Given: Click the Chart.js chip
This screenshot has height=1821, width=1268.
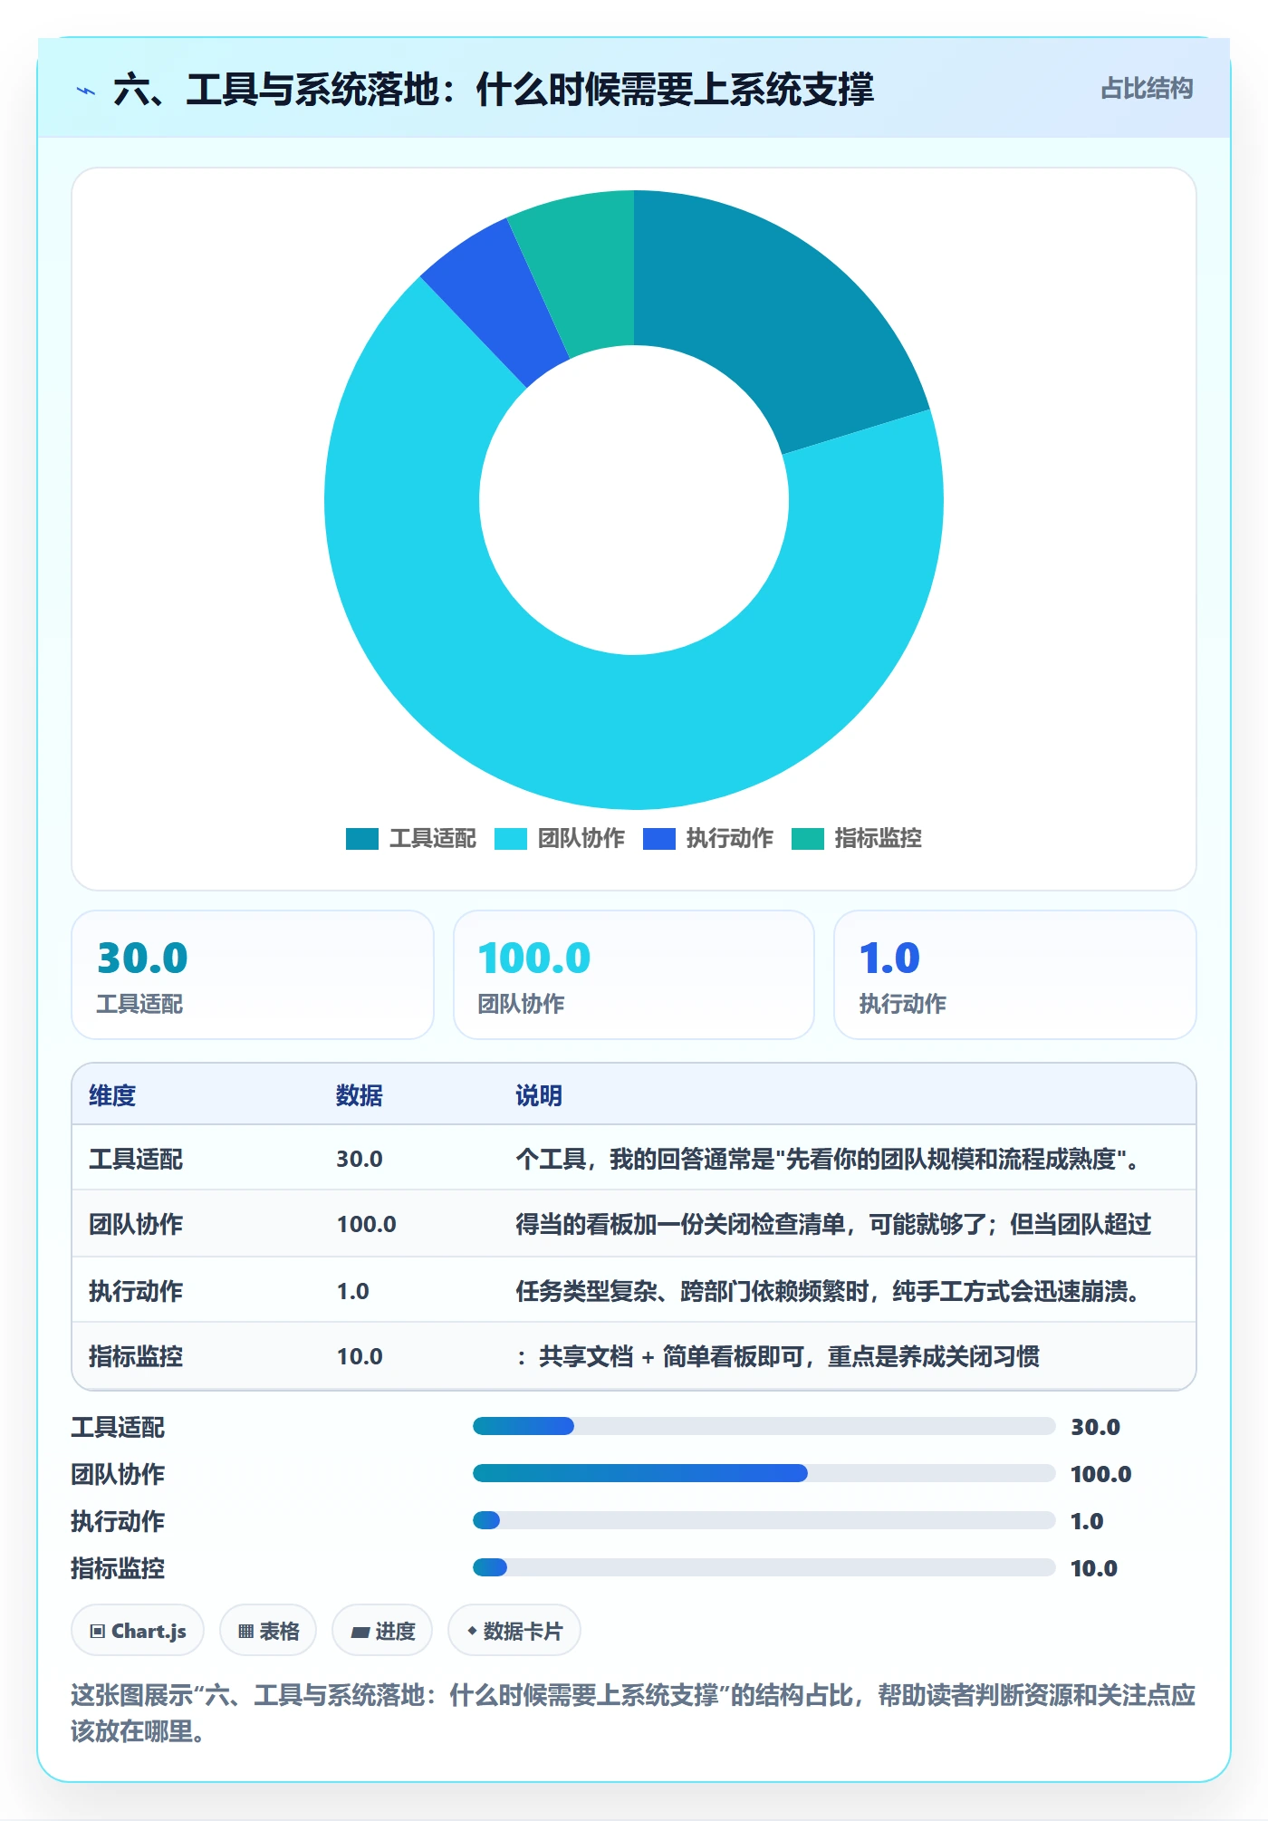Looking at the screenshot, I should tap(138, 1631).
